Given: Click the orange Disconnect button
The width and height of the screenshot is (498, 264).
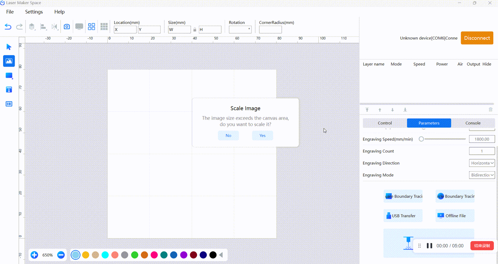Looking at the screenshot, I should (x=477, y=38).
